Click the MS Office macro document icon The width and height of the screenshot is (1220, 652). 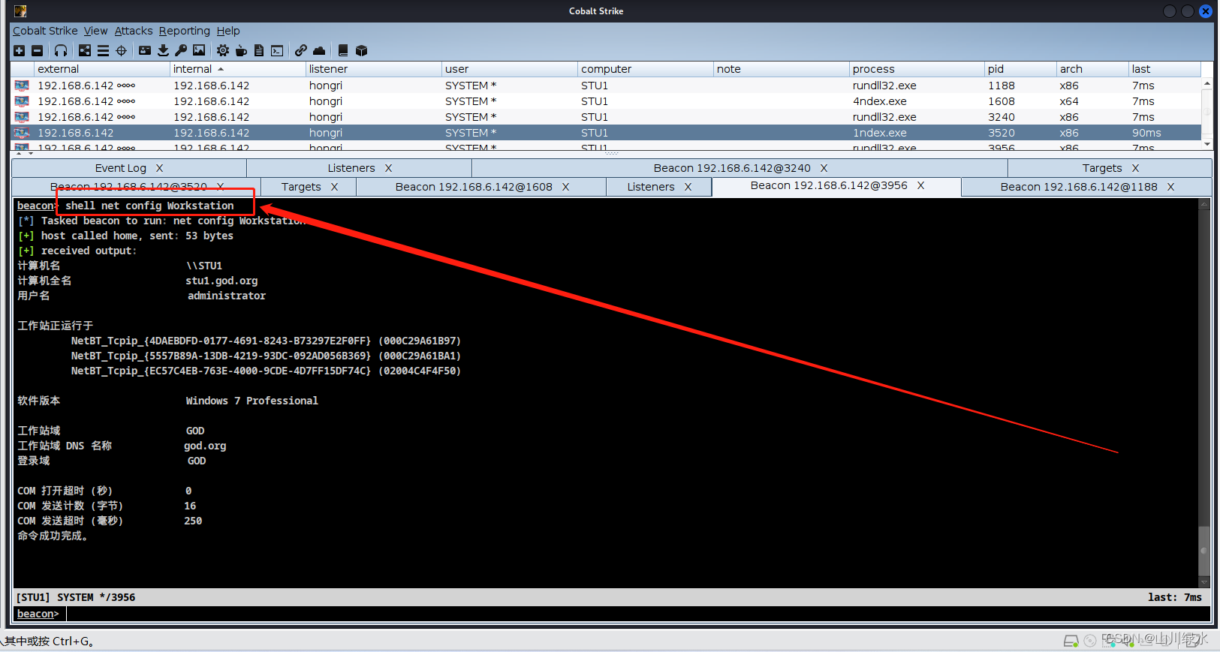tap(259, 50)
